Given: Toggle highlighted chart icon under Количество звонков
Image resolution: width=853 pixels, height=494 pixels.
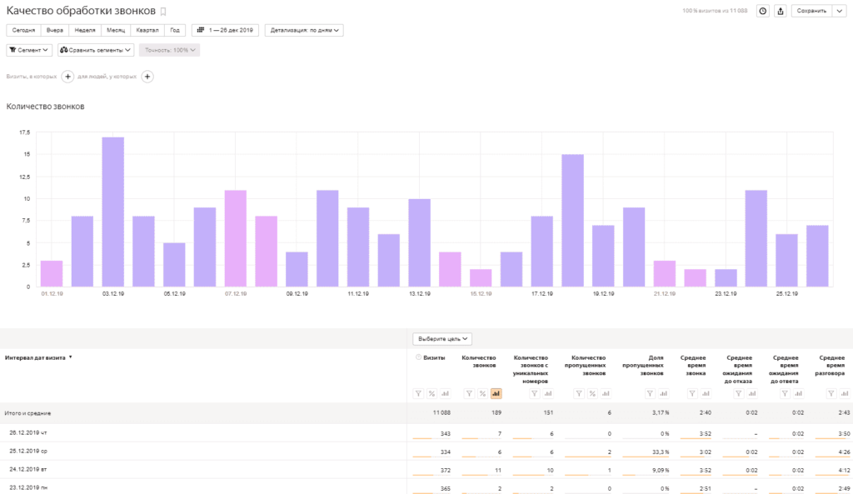Looking at the screenshot, I should pyautogui.click(x=496, y=393).
